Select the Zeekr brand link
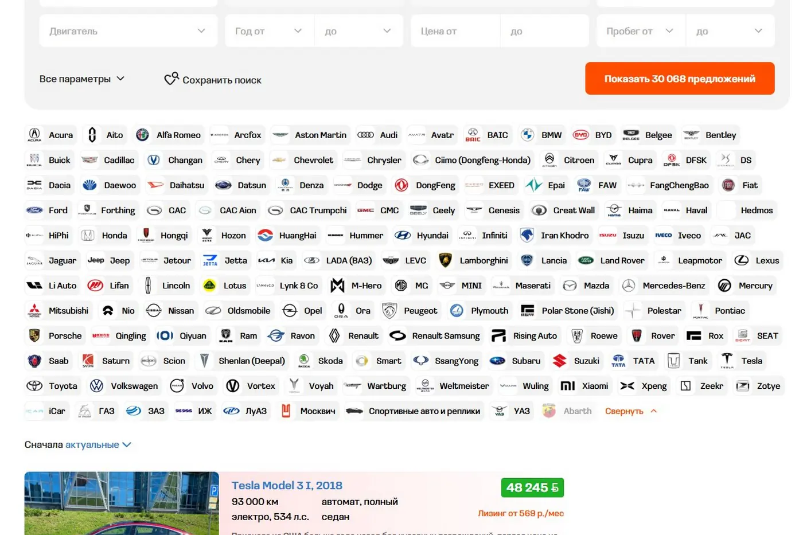Screen dimensions: 803x535 tap(702, 386)
